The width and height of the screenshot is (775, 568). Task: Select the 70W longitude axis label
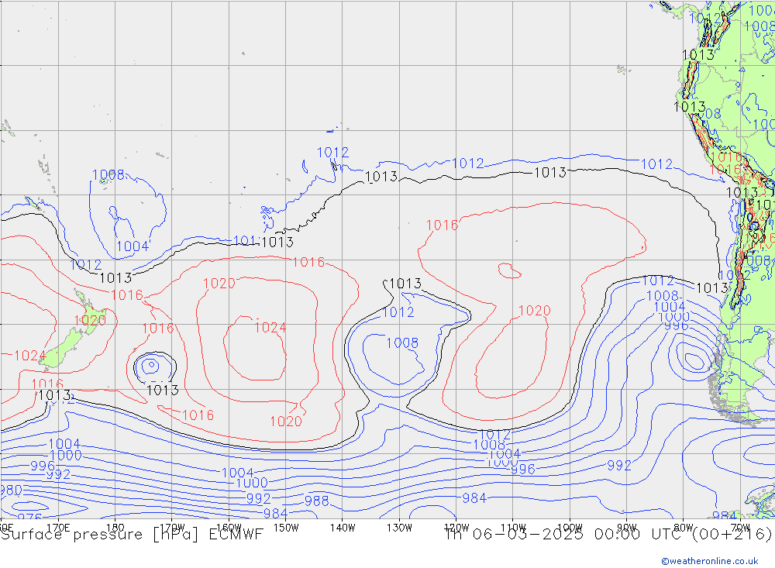[x=740, y=528]
